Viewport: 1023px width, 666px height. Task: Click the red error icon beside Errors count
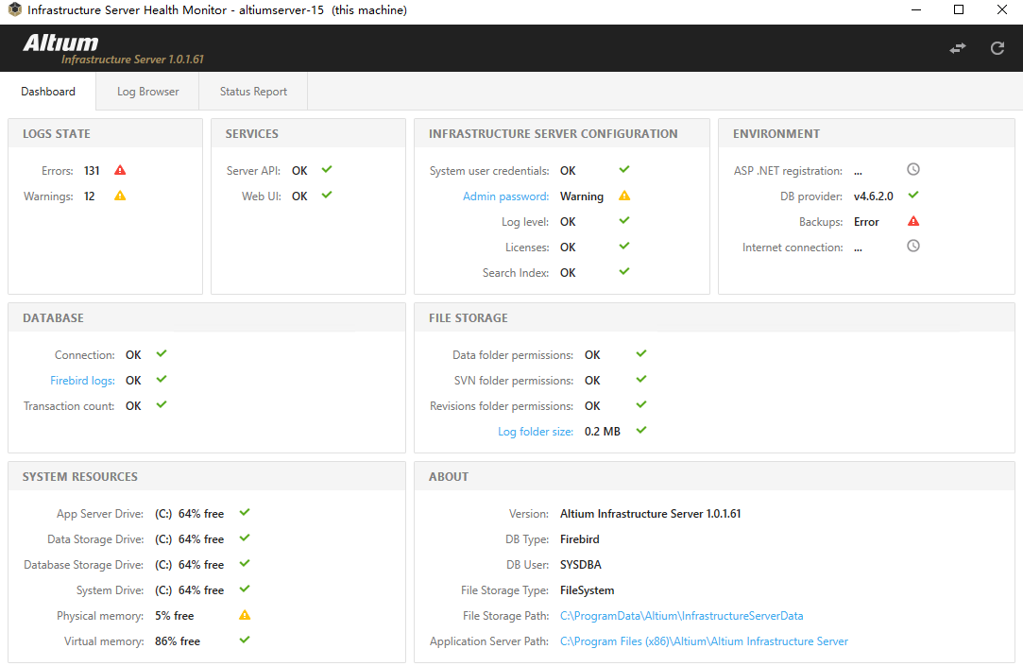120,171
